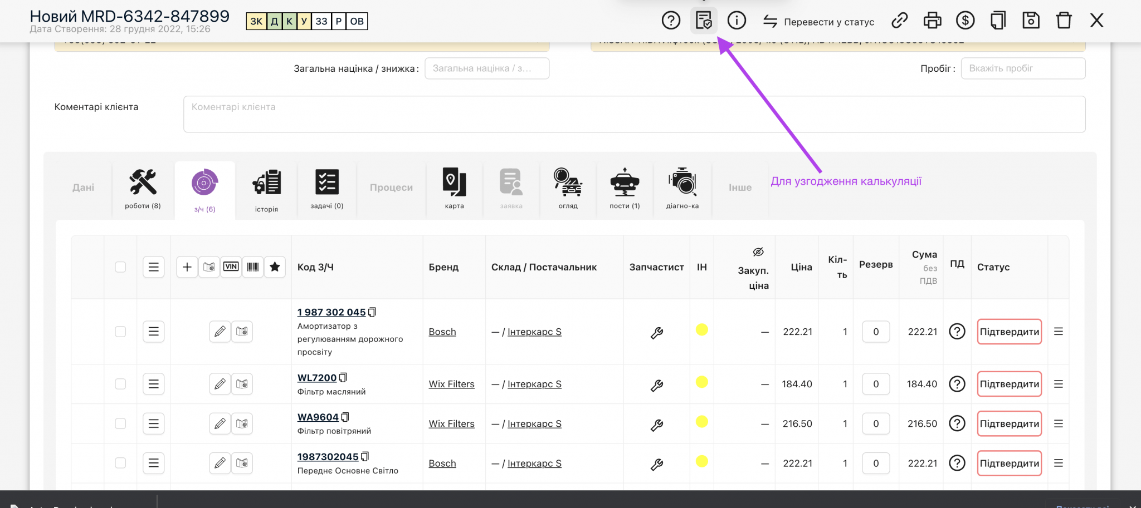Click the VIN search icon in table header
This screenshot has height=508, width=1141.
231,267
